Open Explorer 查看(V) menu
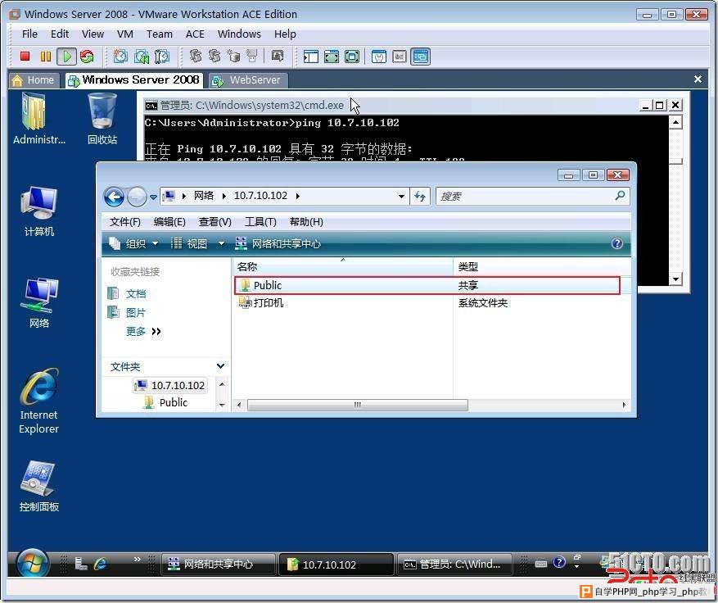The width and height of the screenshot is (718, 603). tap(214, 222)
